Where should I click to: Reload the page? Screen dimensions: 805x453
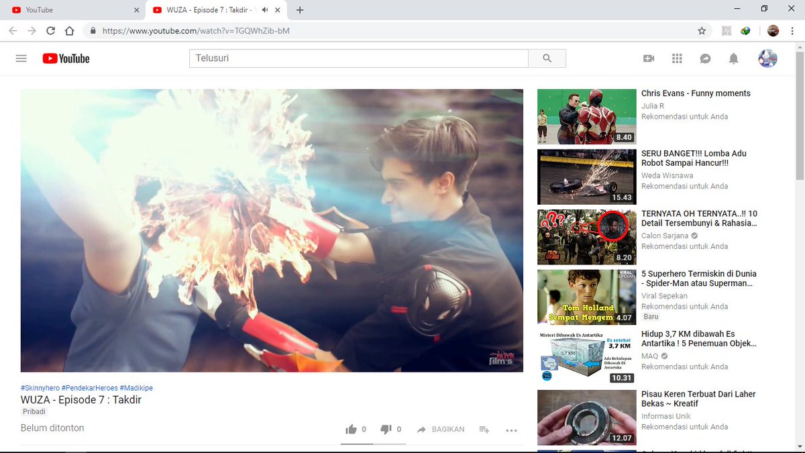50,30
